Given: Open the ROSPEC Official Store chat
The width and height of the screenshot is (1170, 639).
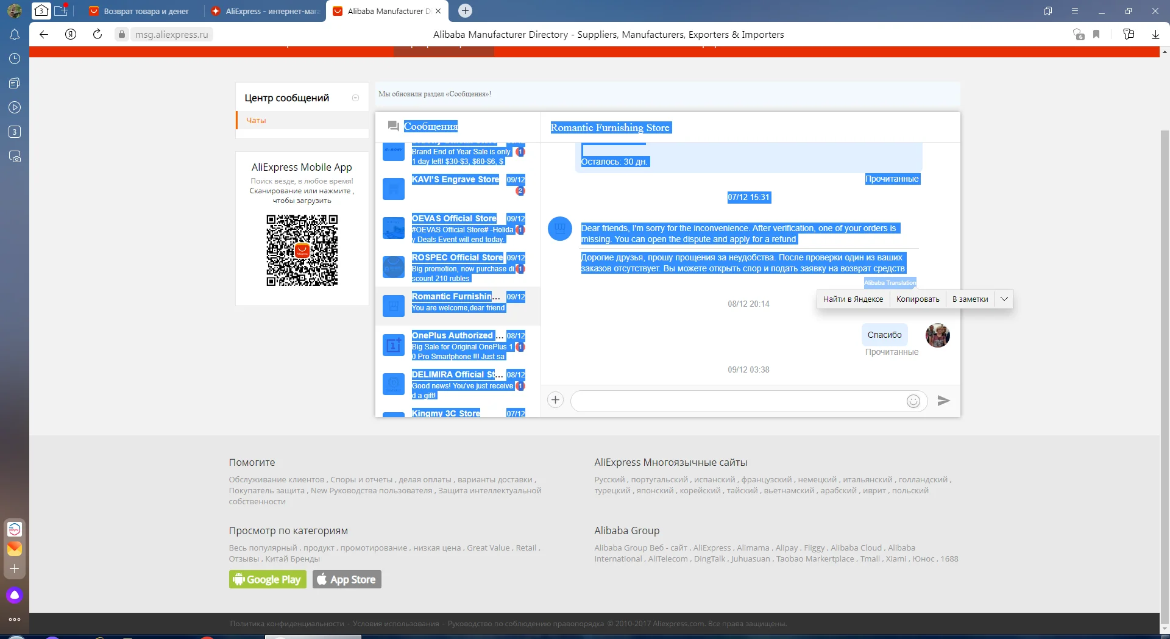Looking at the screenshot, I should tap(458, 267).
